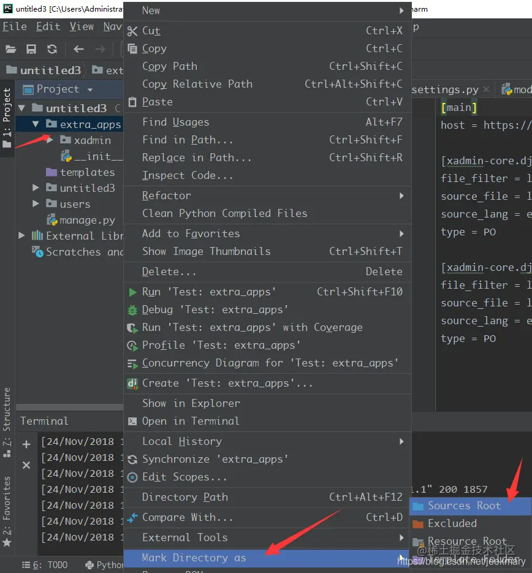Screen dimensions: 532x573
Task: Click the Profile icon
Action: (132, 346)
